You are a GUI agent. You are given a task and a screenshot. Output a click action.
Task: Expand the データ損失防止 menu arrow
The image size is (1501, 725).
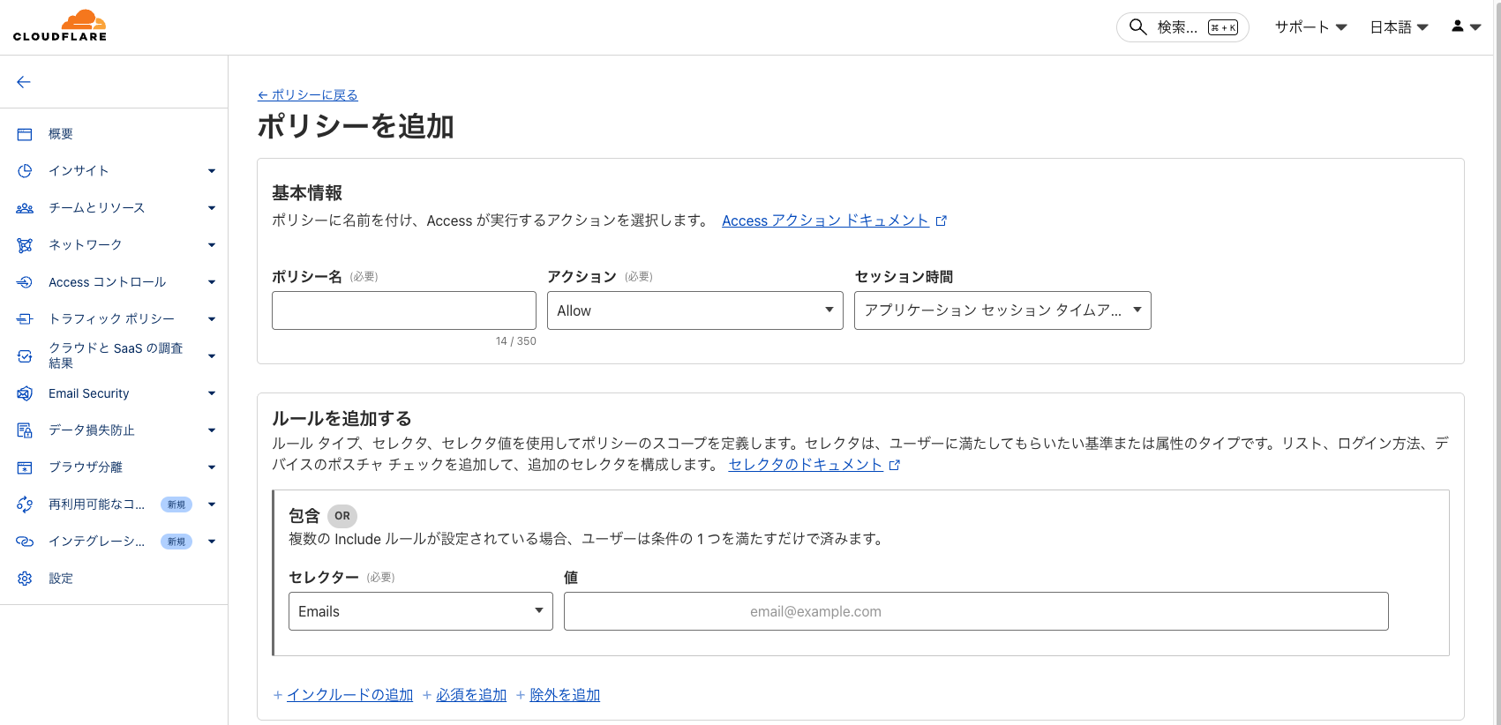pyautogui.click(x=212, y=430)
